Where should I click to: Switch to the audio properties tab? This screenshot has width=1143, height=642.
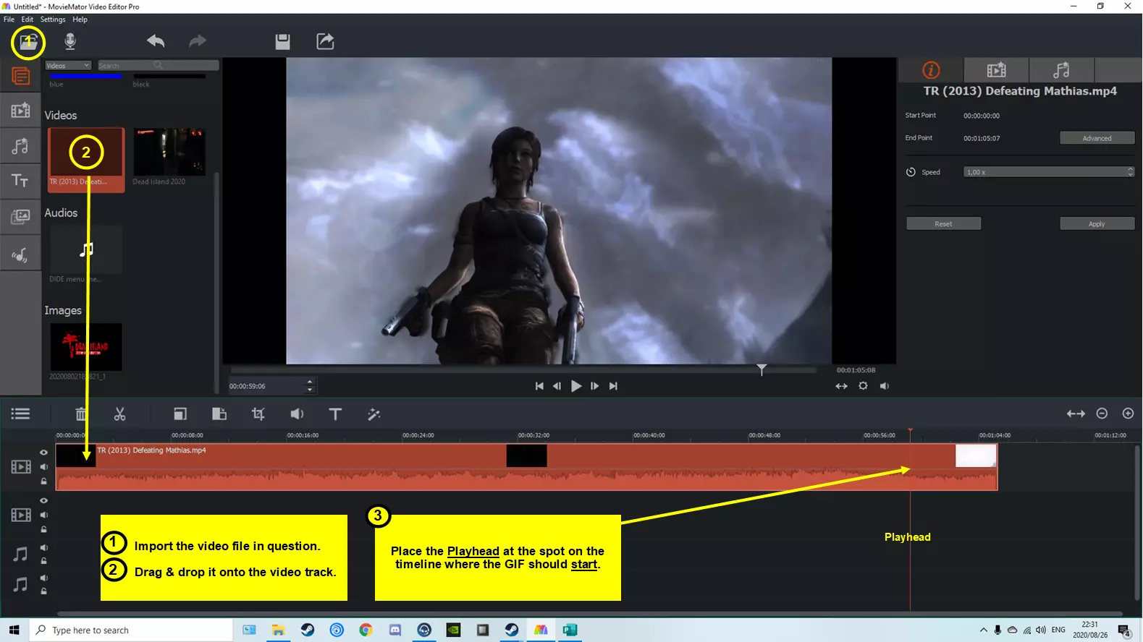coord(1061,70)
